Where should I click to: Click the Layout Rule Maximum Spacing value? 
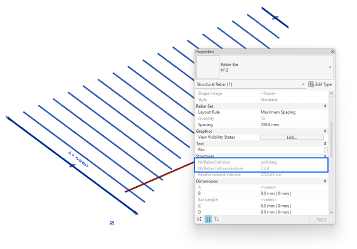(x=291, y=112)
